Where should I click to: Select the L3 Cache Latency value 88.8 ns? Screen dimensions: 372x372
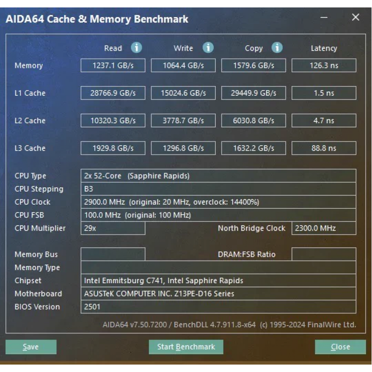(x=324, y=148)
